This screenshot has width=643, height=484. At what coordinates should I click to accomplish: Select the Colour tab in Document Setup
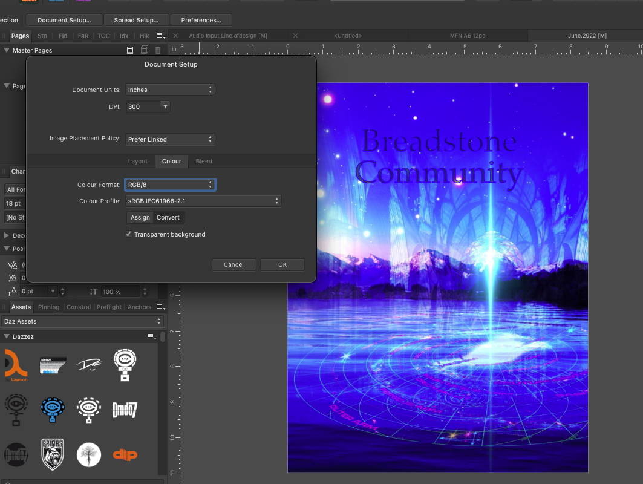[171, 161]
